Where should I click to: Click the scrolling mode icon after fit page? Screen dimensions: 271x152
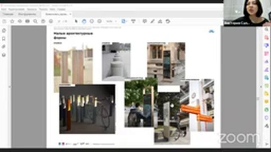(133, 22)
